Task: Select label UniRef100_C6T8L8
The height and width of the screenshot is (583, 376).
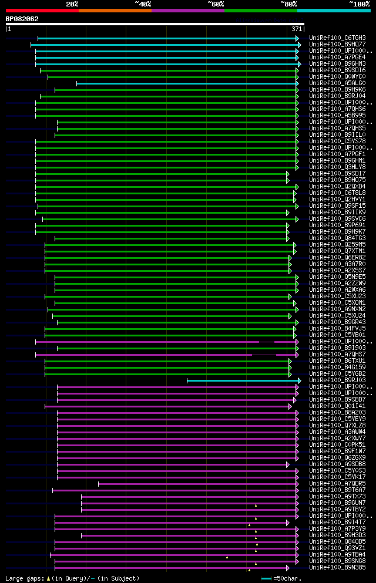Action: 337,193
